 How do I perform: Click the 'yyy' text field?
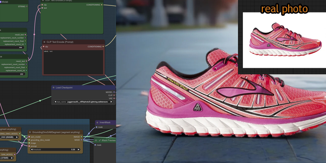tap(12, 74)
